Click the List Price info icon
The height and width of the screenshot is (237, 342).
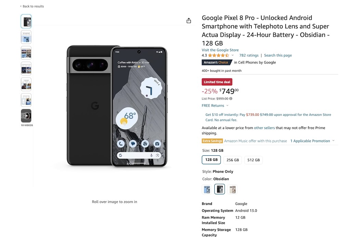click(x=231, y=99)
